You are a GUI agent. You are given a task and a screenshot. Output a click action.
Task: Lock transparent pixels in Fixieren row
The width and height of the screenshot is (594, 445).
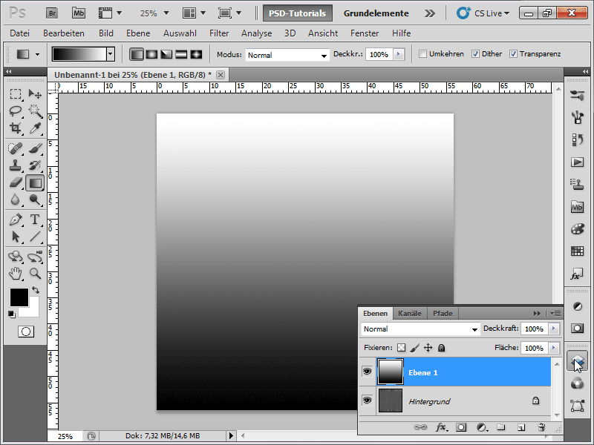coord(401,348)
